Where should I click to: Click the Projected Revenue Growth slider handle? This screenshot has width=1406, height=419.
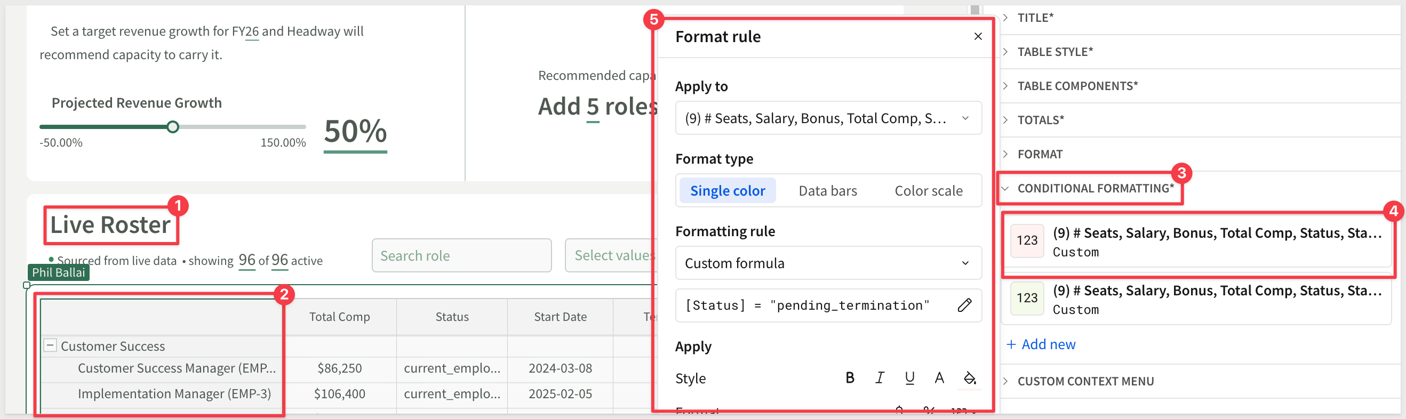(x=172, y=127)
